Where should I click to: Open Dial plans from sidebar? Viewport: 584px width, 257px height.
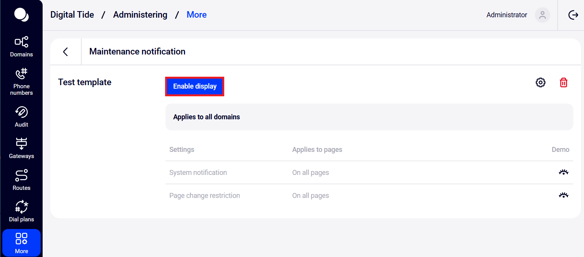tap(22, 211)
